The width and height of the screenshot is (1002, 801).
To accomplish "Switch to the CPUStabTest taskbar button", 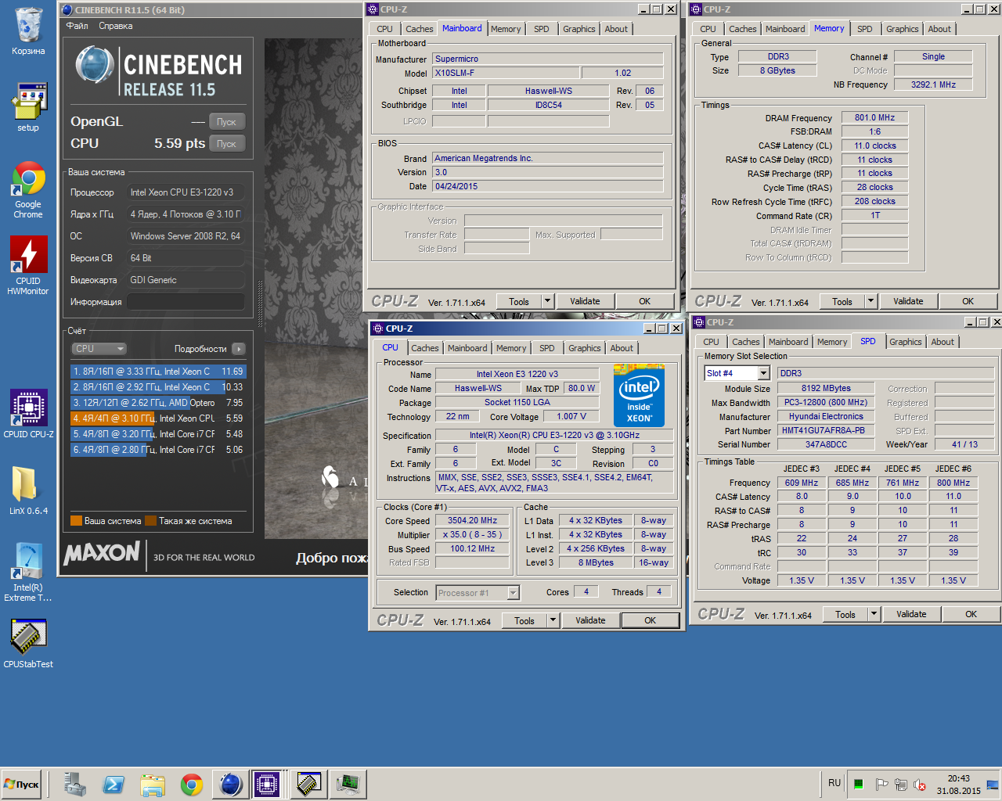I will [x=308, y=785].
